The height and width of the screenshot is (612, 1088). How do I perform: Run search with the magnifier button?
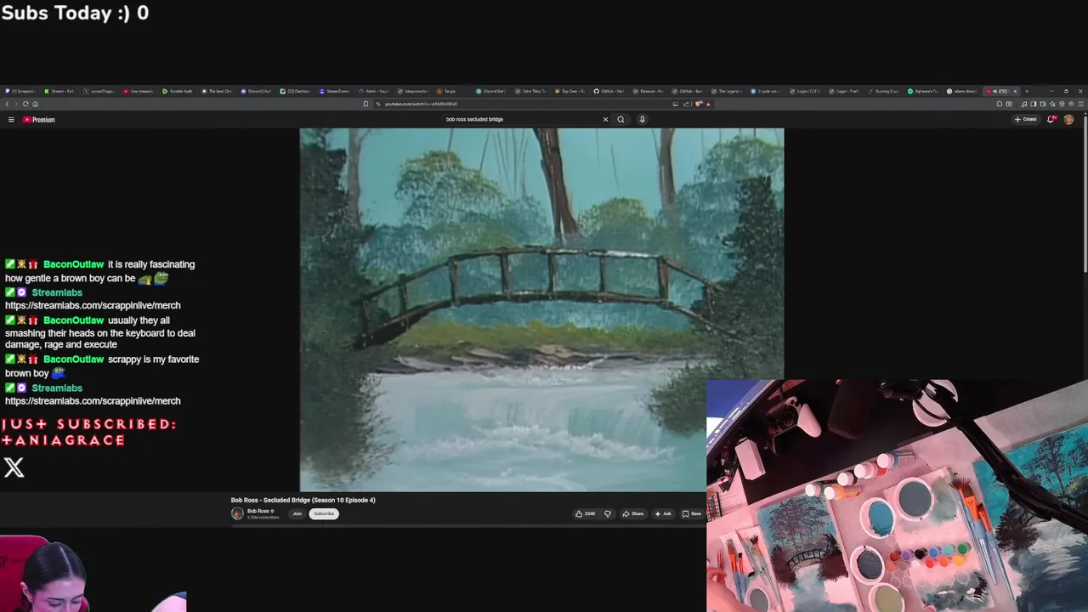click(x=620, y=119)
